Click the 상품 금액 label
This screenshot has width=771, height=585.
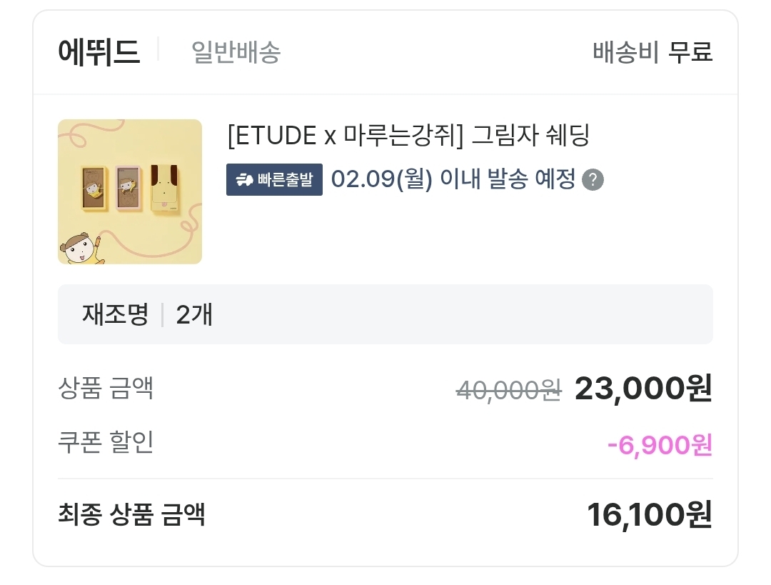(106, 389)
